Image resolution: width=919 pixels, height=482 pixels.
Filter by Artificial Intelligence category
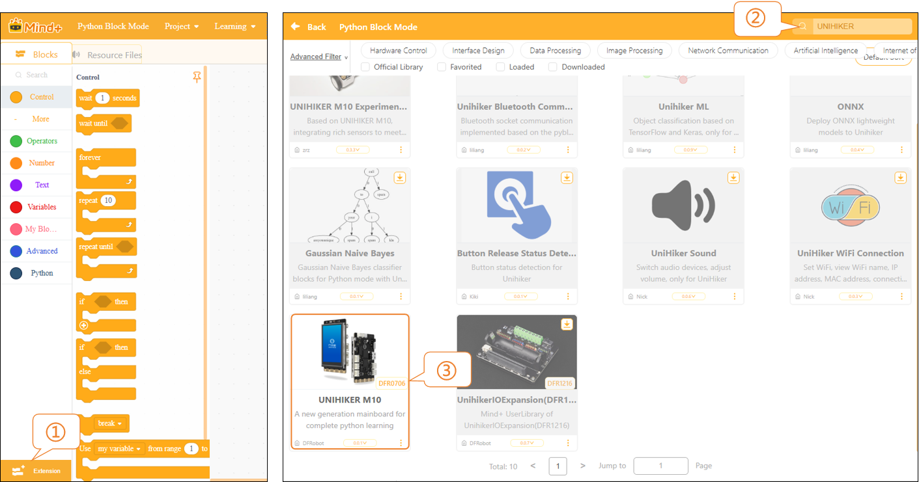point(825,51)
